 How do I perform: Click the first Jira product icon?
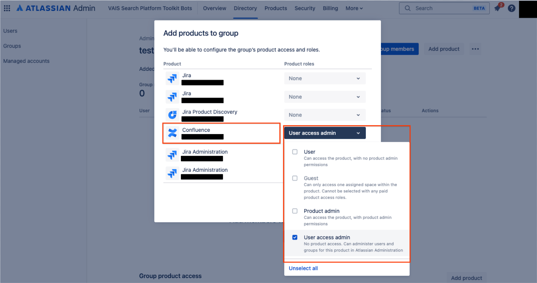tap(173, 78)
